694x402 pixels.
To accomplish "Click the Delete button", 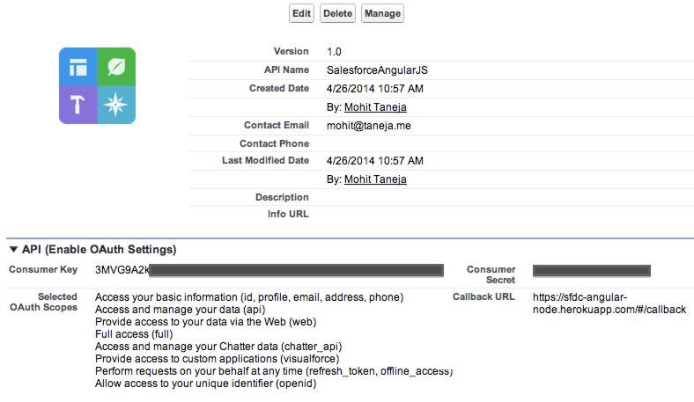I will tap(337, 13).
